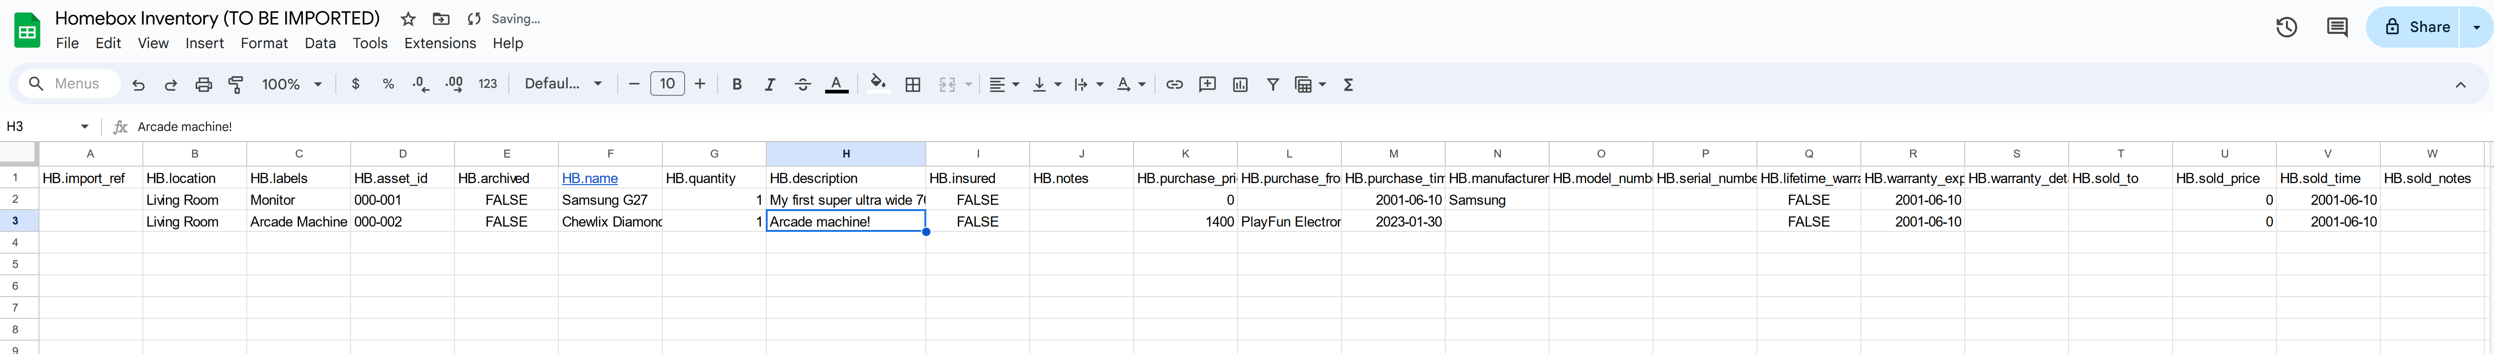Format as currency with dollar icon

pyautogui.click(x=355, y=85)
